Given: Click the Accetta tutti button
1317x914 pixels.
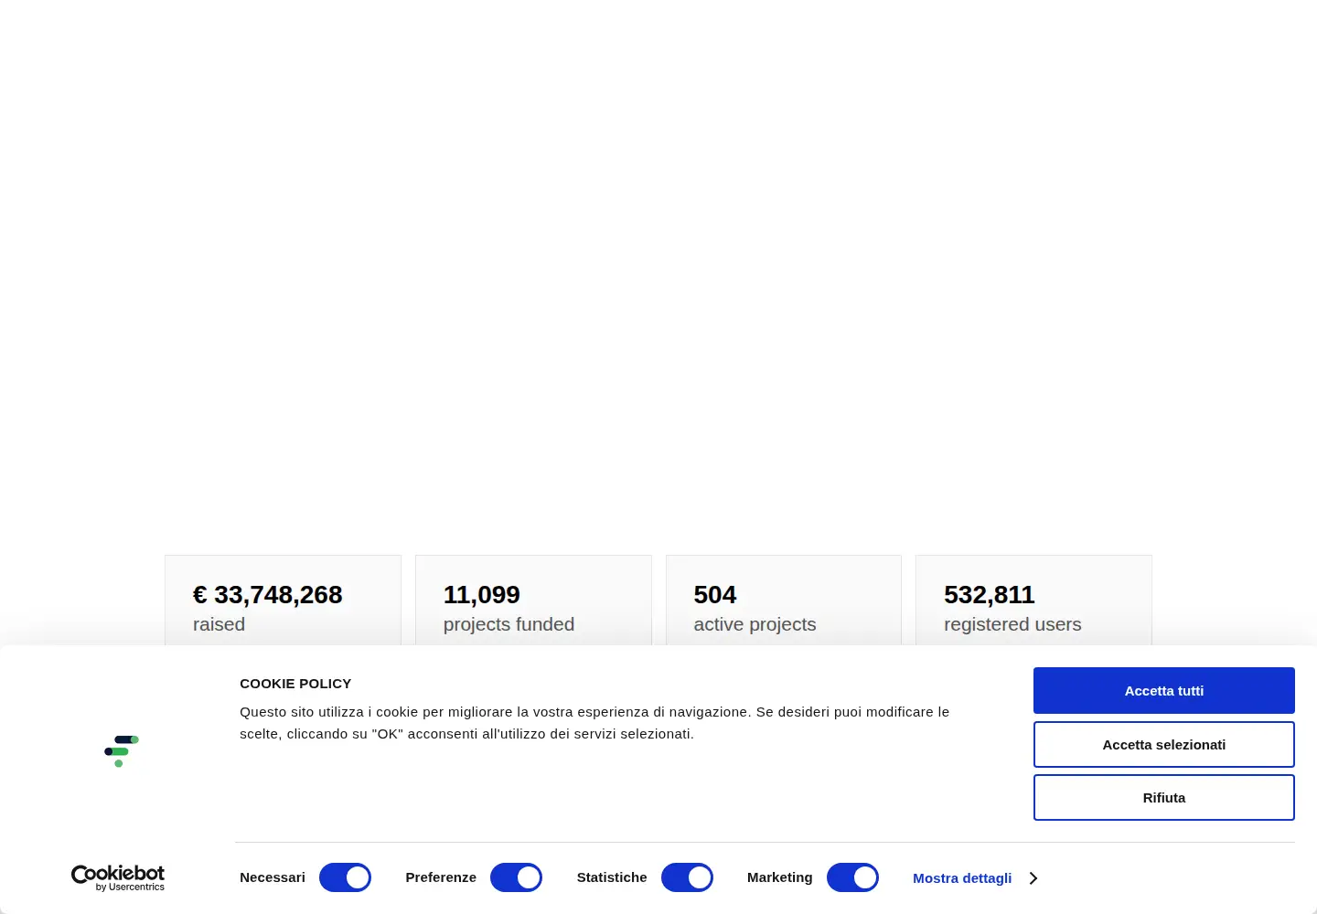Looking at the screenshot, I should pyautogui.click(x=1163, y=690).
